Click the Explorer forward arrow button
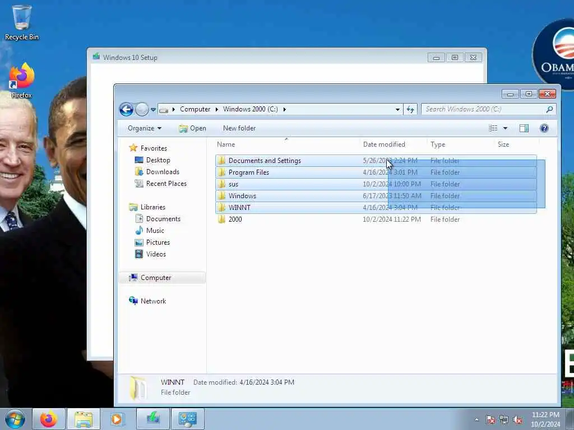Image resolution: width=574 pixels, height=430 pixels. 142,109
